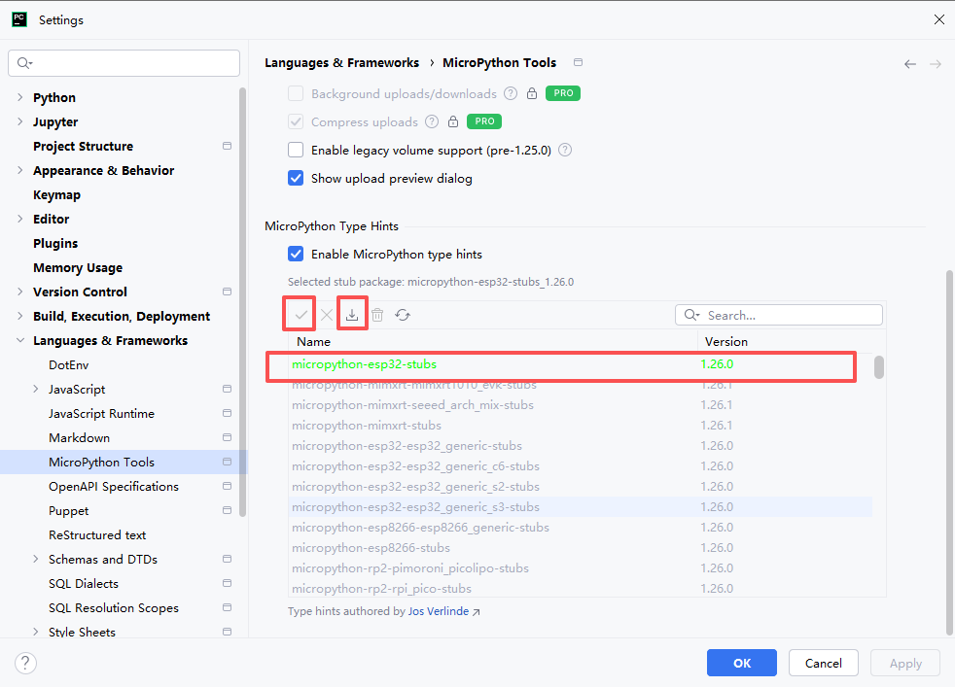Click project icon next to OpenAPI Specifications
Image resolution: width=955 pixels, height=687 pixels.
tap(228, 486)
